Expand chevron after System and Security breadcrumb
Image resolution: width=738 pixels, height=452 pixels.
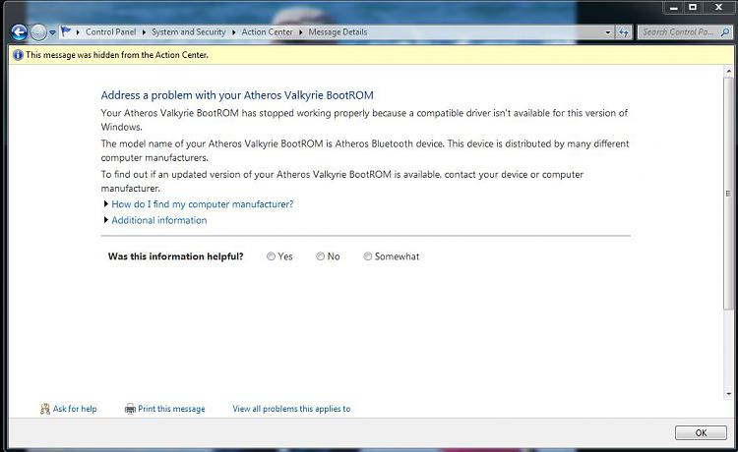233,32
